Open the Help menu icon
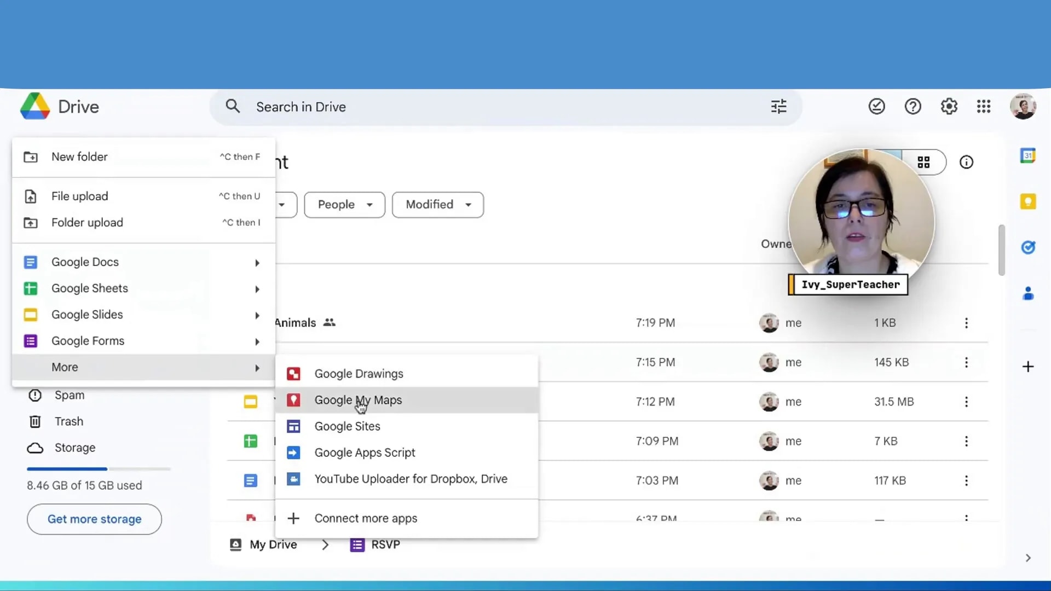 (x=913, y=106)
